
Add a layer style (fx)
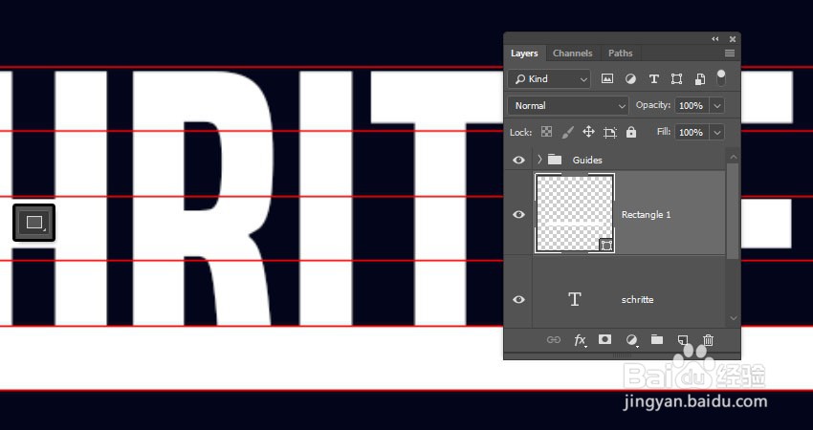tap(581, 340)
